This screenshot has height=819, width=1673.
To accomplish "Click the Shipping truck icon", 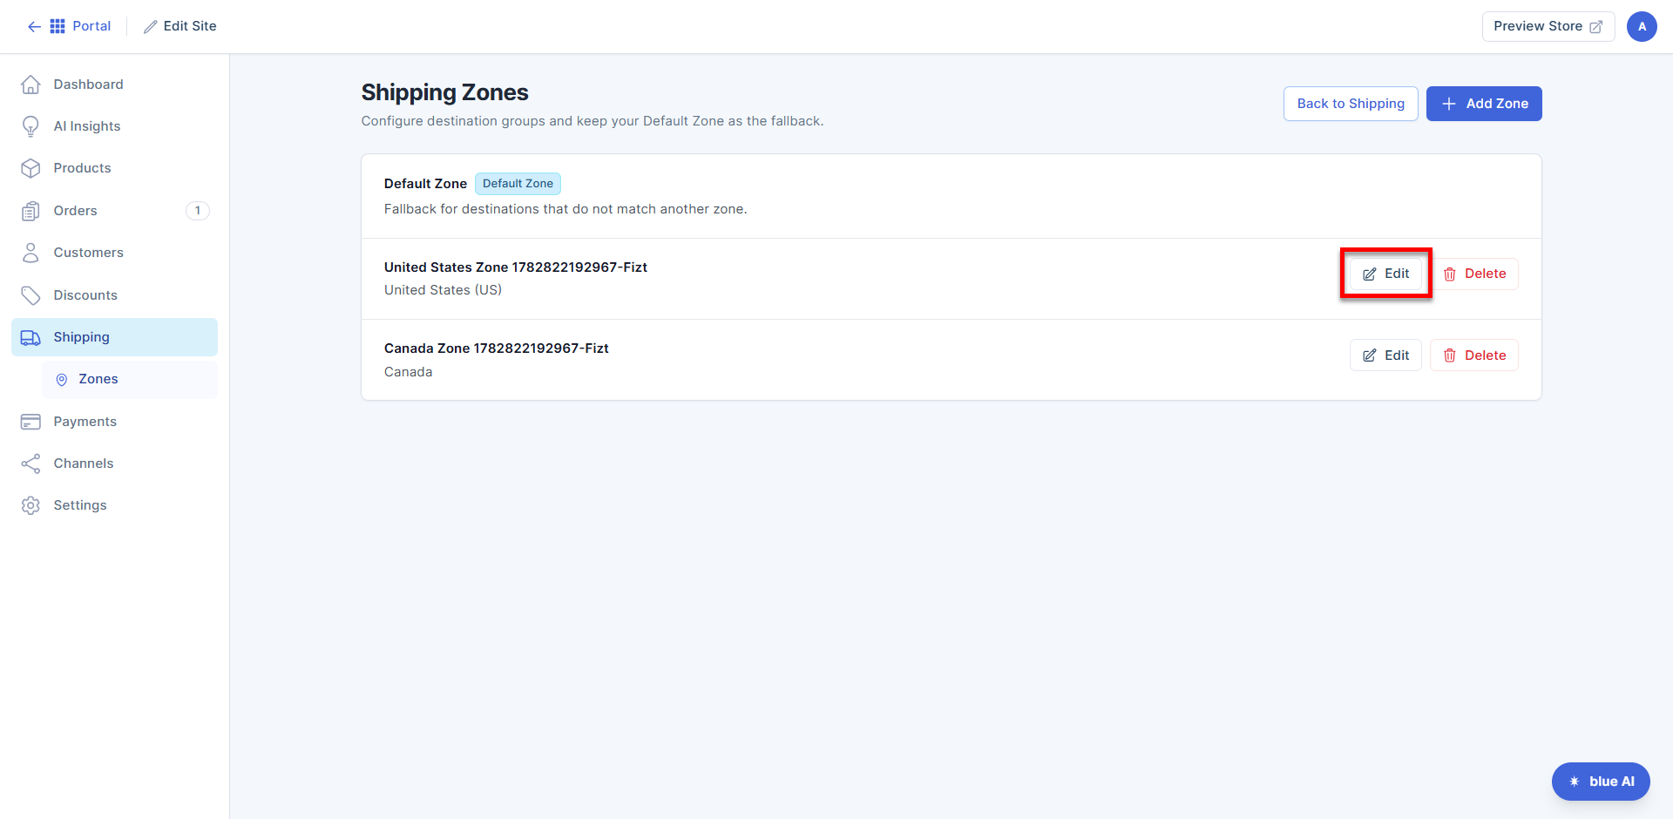I will [x=30, y=337].
